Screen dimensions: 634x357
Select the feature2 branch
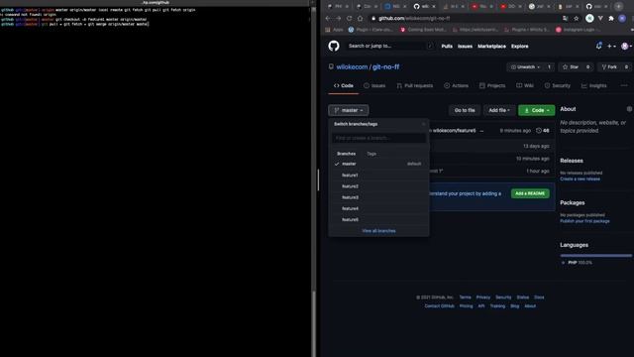(378, 186)
